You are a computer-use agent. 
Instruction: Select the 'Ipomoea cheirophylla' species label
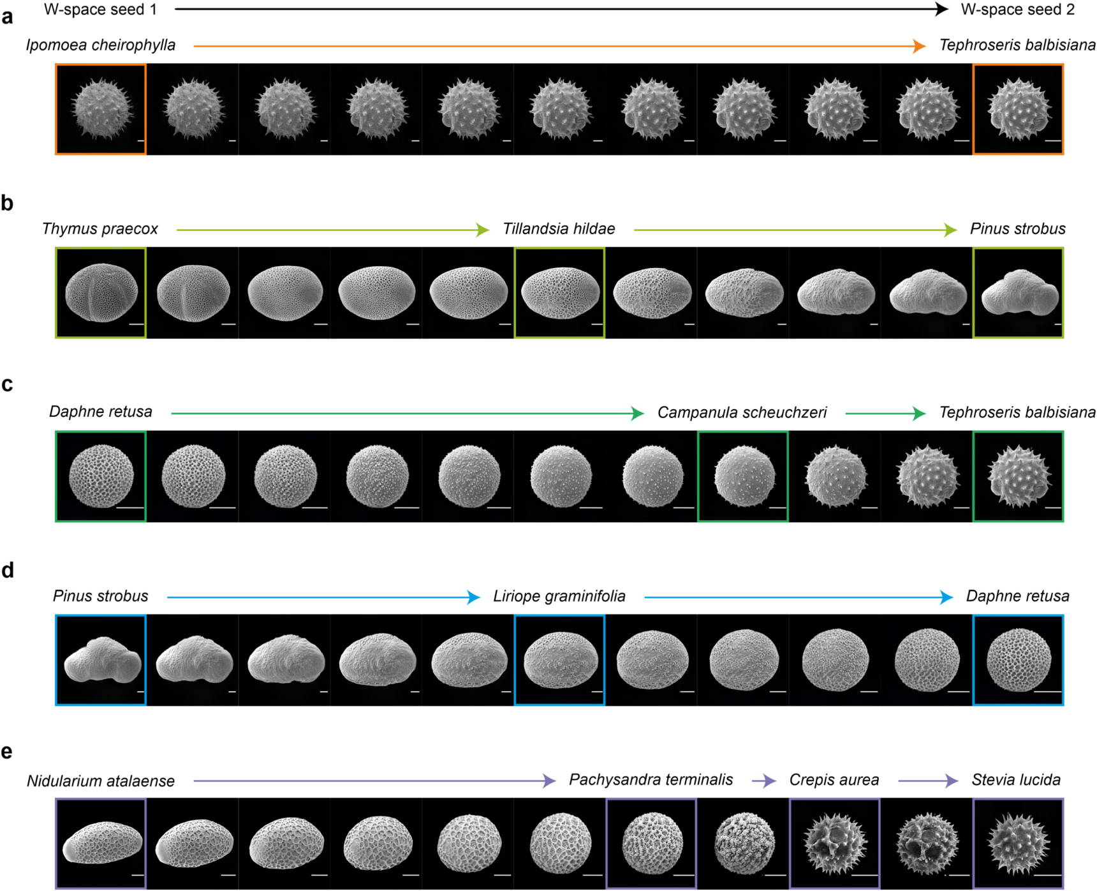click(x=101, y=45)
